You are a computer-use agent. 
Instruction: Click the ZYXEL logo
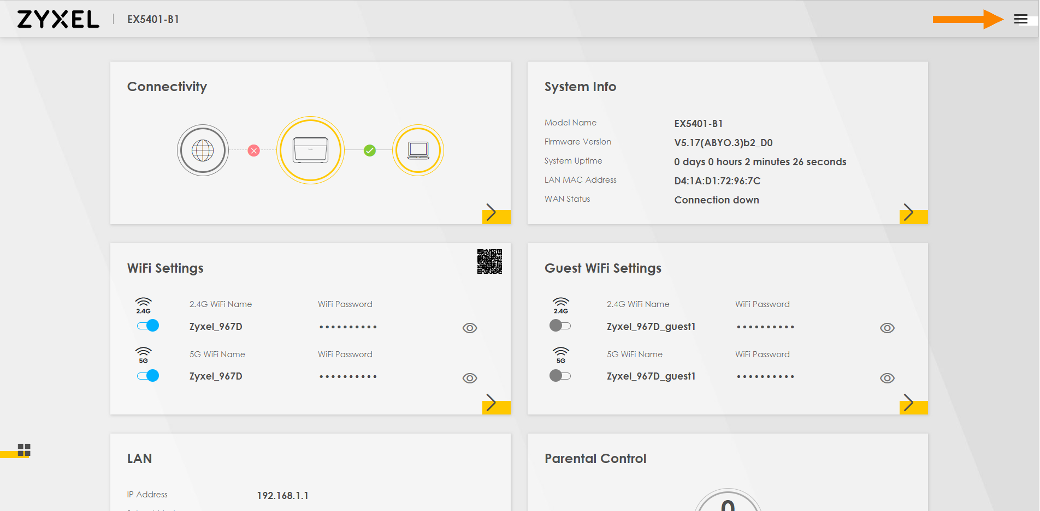(58, 18)
